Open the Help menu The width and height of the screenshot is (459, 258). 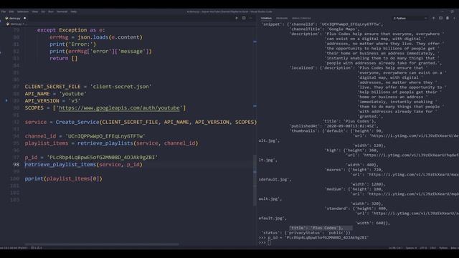point(73,11)
